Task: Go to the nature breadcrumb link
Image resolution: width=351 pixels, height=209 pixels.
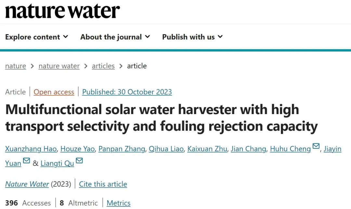Action: click(x=16, y=66)
